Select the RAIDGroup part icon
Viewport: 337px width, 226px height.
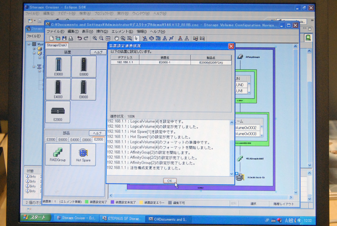(58, 154)
